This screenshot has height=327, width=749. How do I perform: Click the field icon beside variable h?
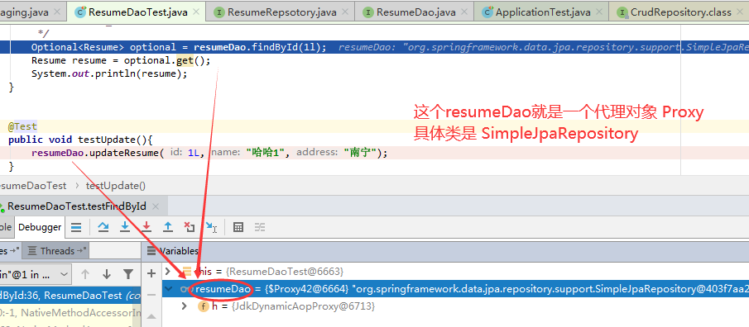(x=203, y=306)
